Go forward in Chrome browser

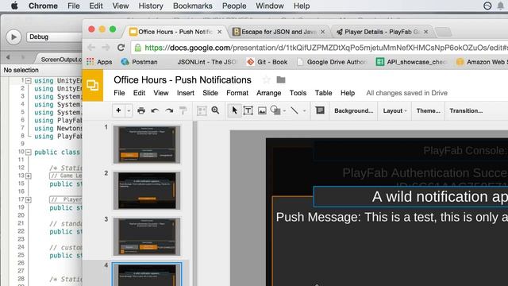coord(106,48)
